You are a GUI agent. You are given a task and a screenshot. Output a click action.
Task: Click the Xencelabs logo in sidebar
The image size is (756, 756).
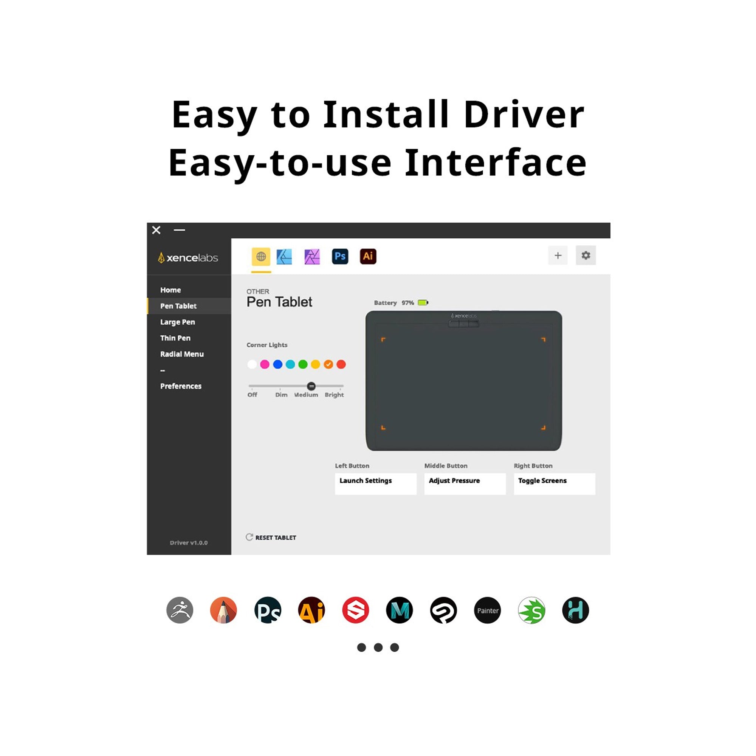(x=188, y=258)
